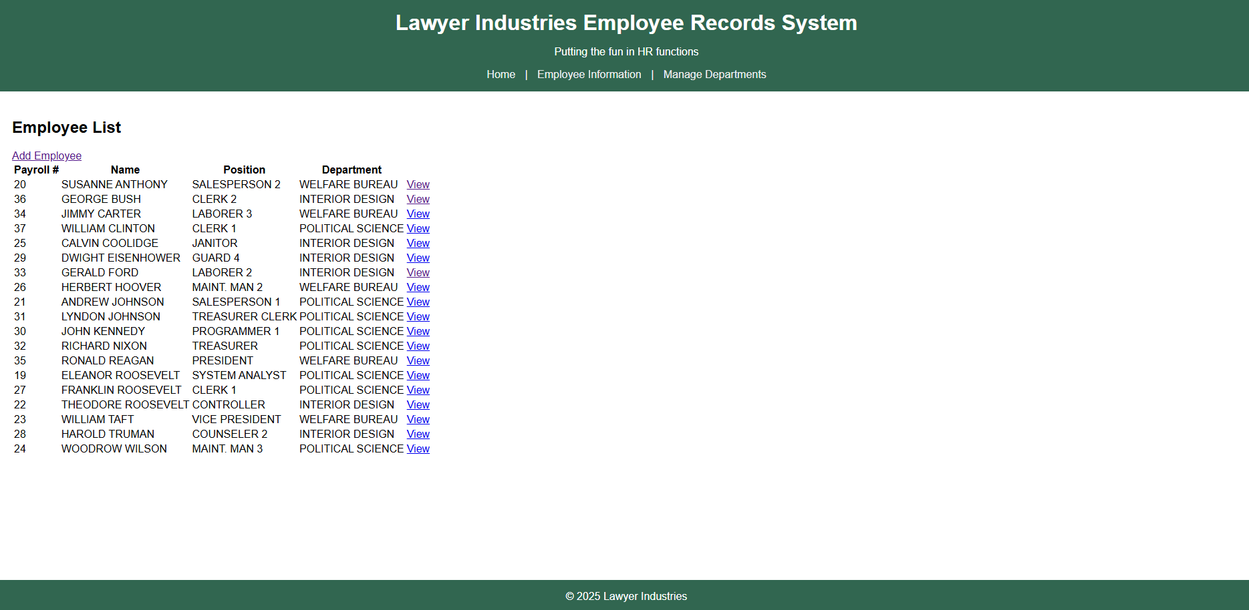
Task: View Herbert Hoover's employee record
Action: coord(418,287)
